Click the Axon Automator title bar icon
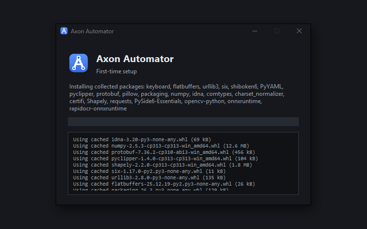 (x=64, y=31)
